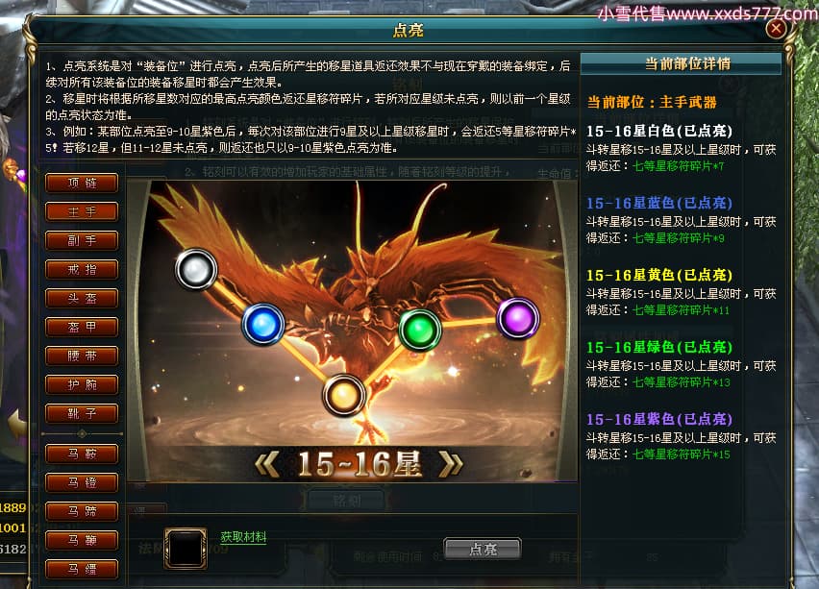This screenshot has height=589, width=819.
Task: Click the green orb node
Action: point(419,330)
